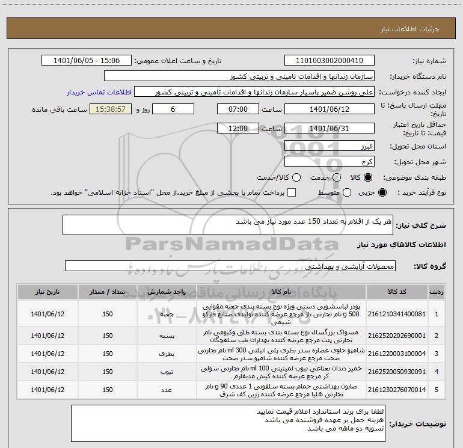Open the اطلاعات تماس خریدار link
463x448 pixels.
pos(99,92)
